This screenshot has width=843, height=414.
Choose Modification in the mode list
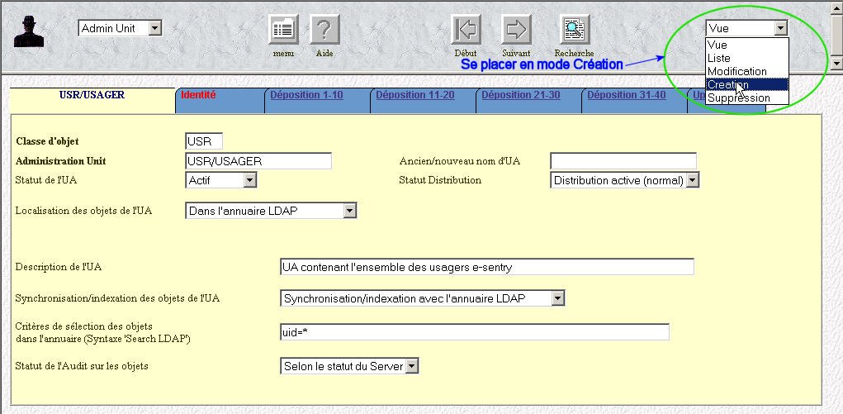[x=746, y=71]
